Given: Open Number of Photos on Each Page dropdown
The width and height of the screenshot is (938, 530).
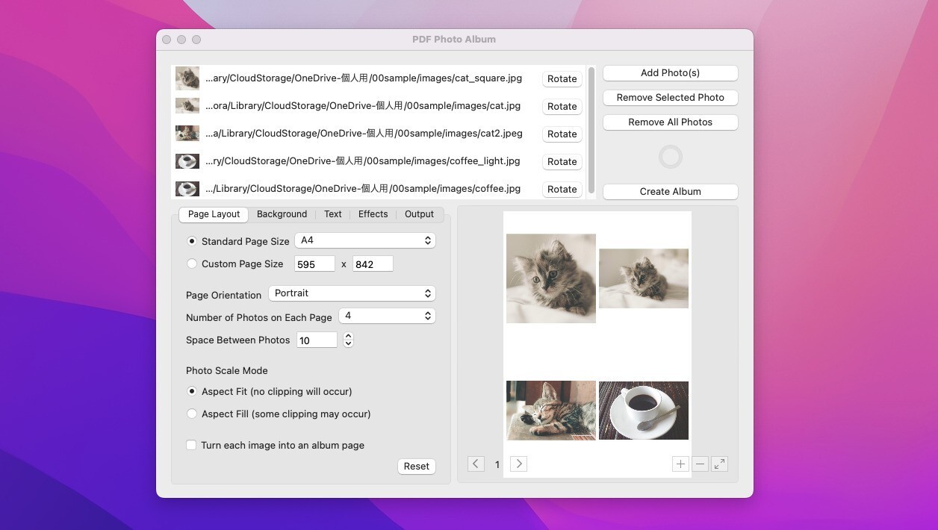Looking at the screenshot, I should (387, 316).
